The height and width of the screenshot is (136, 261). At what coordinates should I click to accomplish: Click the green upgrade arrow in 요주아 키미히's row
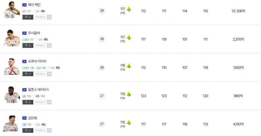coord(129,66)
